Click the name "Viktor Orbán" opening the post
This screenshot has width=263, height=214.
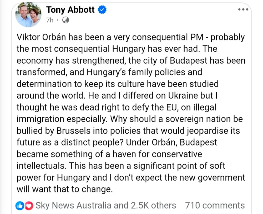click(41, 37)
